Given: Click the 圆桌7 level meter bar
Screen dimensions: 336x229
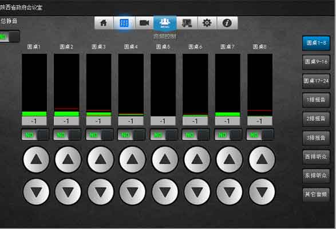Looking at the screenshot, I should (x=228, y=85).
